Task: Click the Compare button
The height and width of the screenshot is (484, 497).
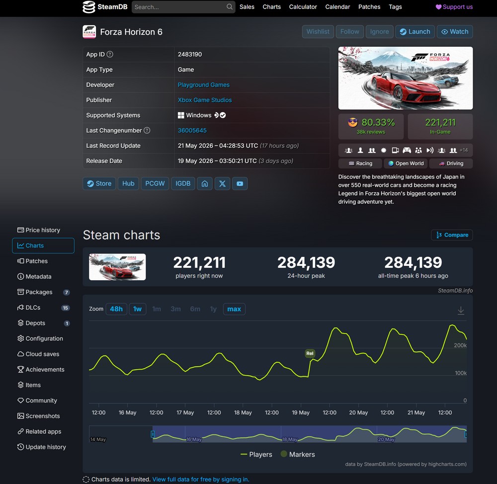Action: tap(452, 235)
